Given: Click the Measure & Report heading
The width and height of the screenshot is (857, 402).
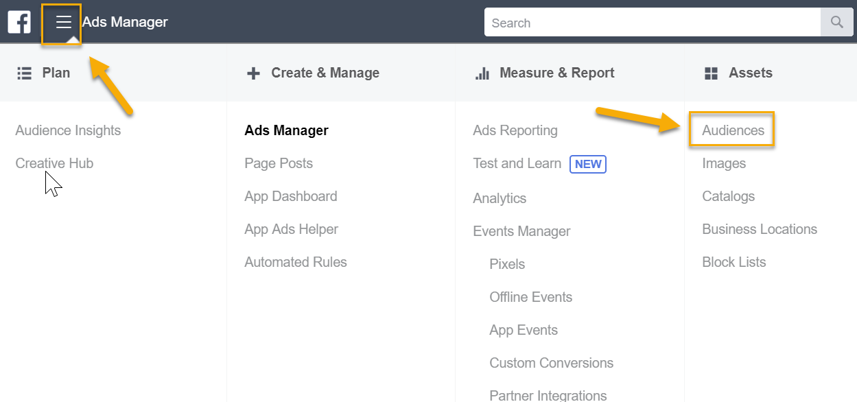Looking at the screenshot, I should coord(557,73).
